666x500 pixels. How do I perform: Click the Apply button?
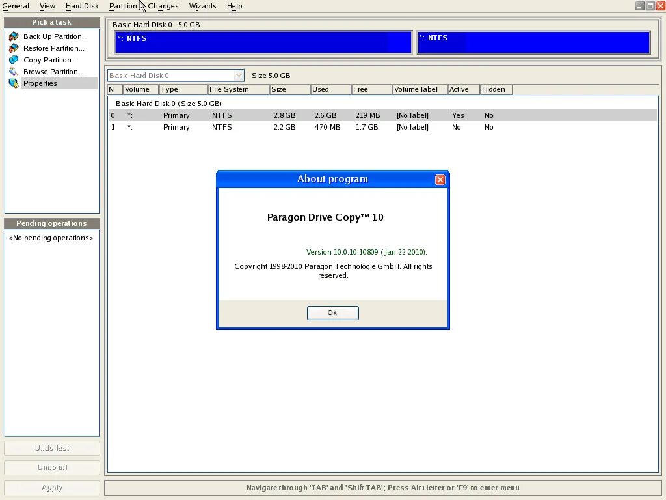click(x=52, y=488)
